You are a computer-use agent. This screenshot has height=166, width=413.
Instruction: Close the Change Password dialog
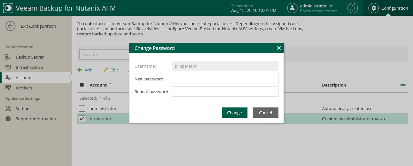pyautogui.click(x=279, y=48)
